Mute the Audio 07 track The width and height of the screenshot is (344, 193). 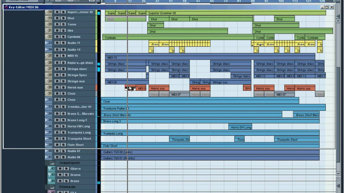(x=57, y=151)
